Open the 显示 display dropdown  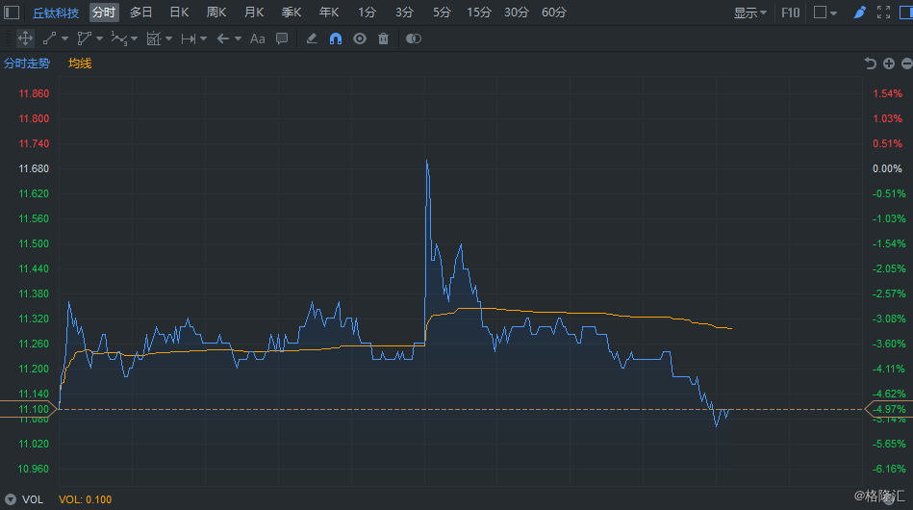pos(750,13)
